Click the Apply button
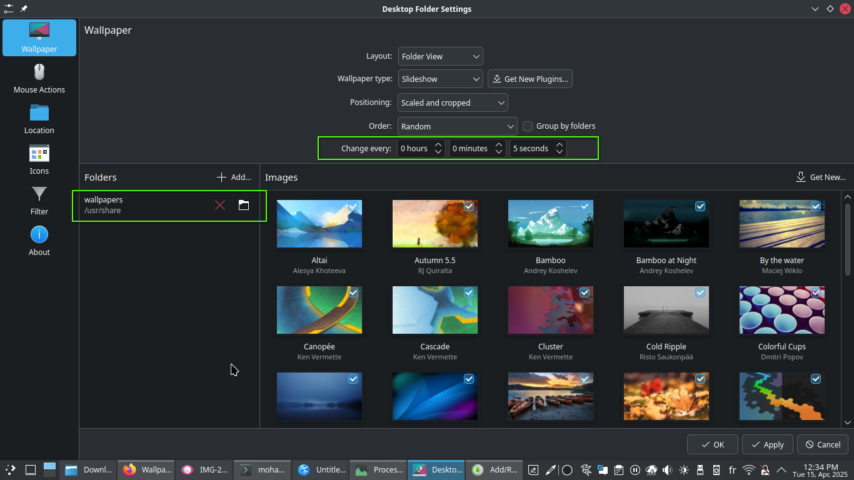The width and height of the screenshot is (854, 480). (x=767, y=444)
